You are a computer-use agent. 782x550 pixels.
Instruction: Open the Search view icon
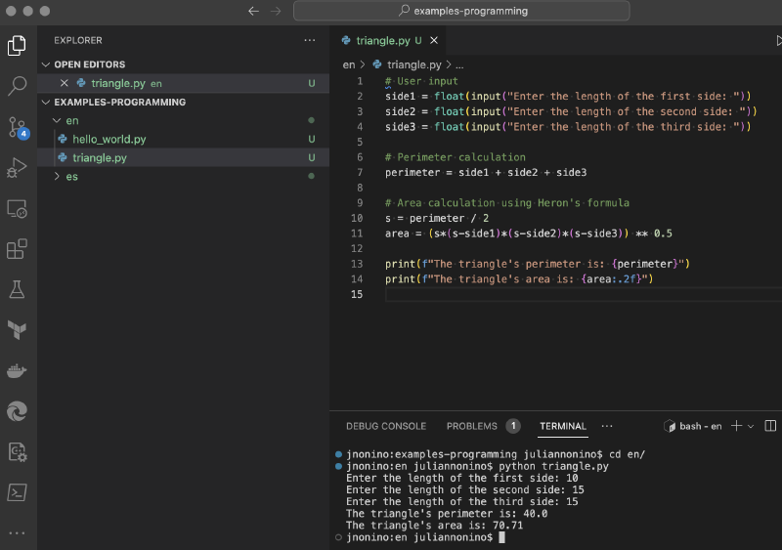17,86
